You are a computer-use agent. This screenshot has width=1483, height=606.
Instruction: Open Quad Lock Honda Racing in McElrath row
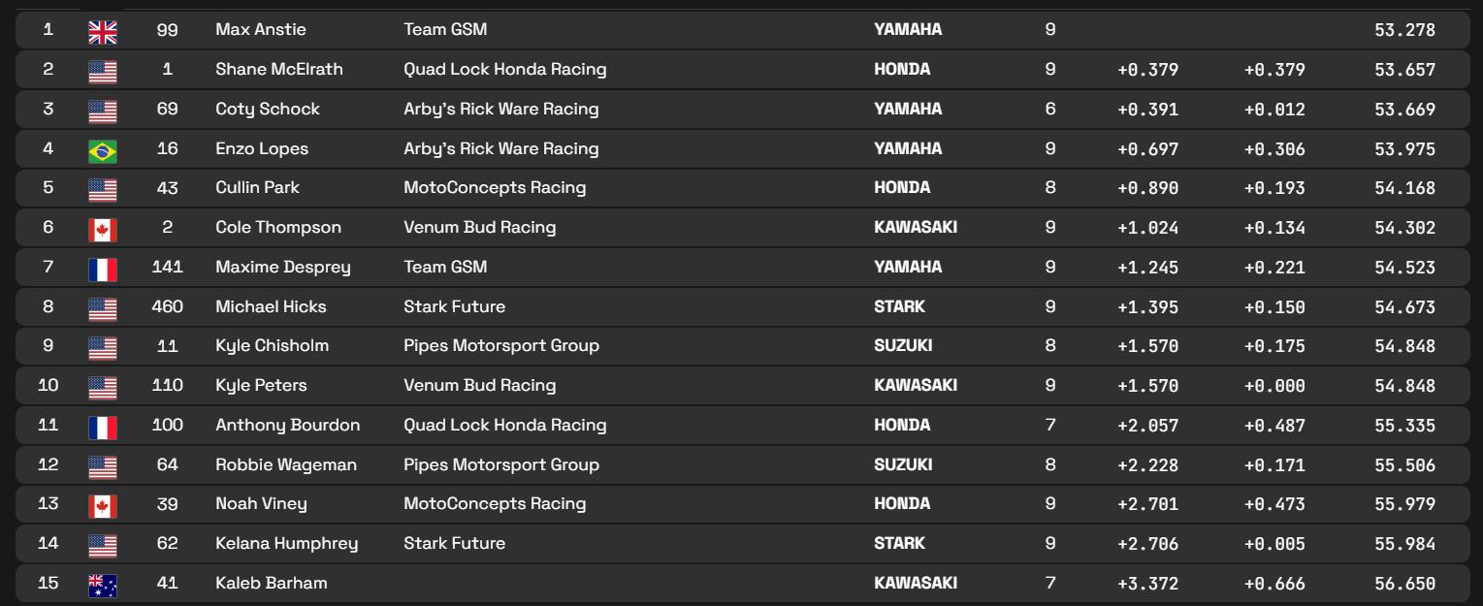pyautogui.click(x=505, y=69)
